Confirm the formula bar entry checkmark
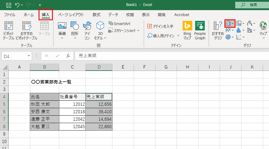 (57, 56)
